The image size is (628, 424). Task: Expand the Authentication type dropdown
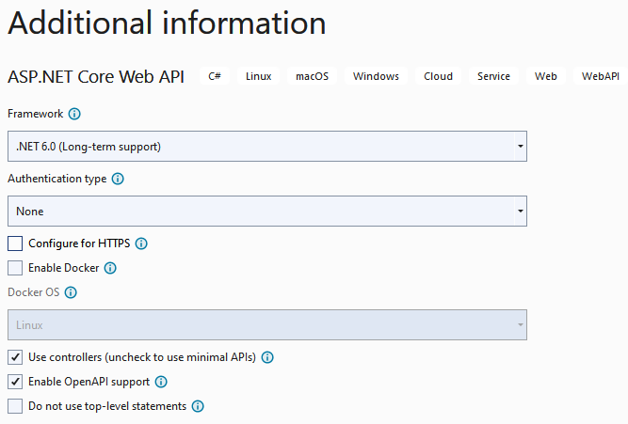[x=266, y=212]
